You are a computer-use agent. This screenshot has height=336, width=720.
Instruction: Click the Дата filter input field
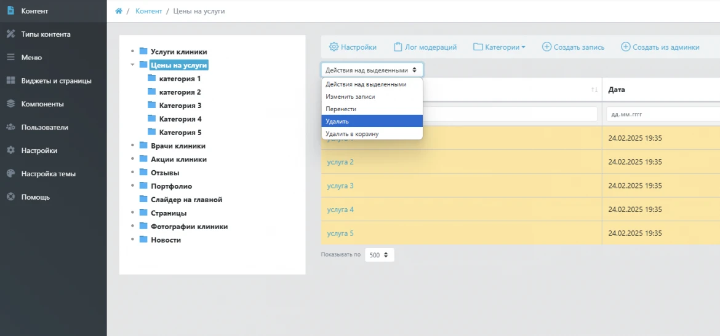tap(662, 114)
